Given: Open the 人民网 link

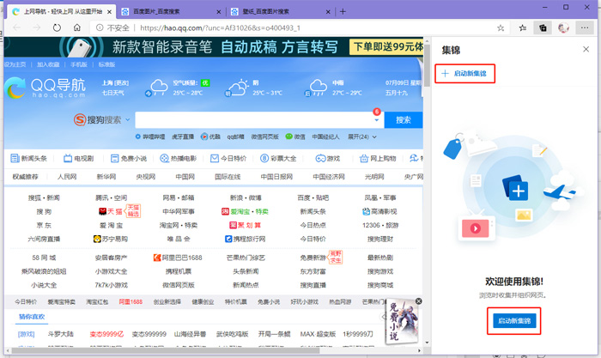Looking at the screenshot, I should click(67, 176).
